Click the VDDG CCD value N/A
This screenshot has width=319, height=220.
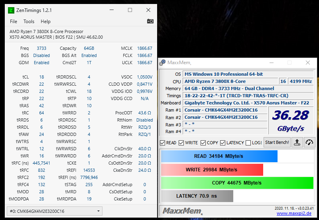(145, 98)
